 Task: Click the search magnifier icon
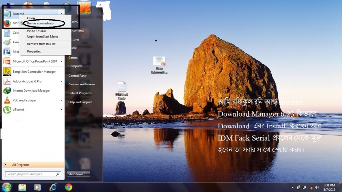pos(58,174)
